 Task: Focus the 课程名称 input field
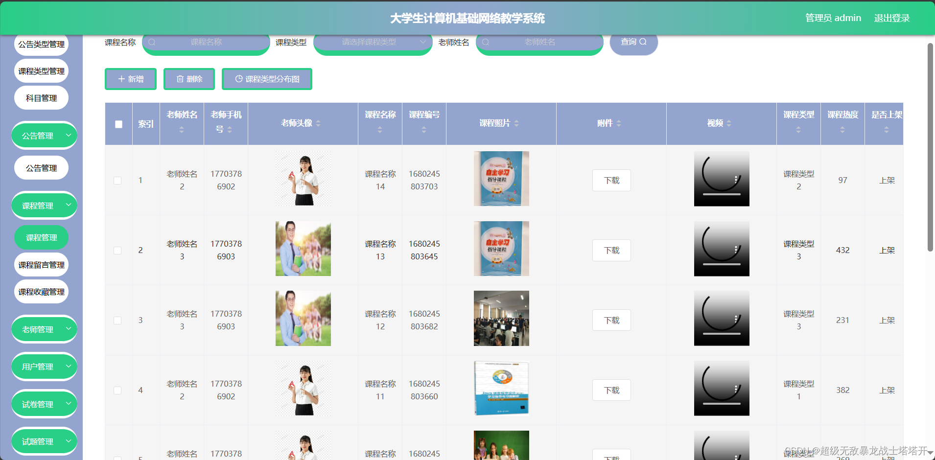tap(206, 42)
